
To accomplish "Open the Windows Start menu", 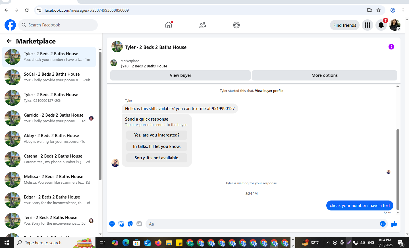I will coord(7,243).
